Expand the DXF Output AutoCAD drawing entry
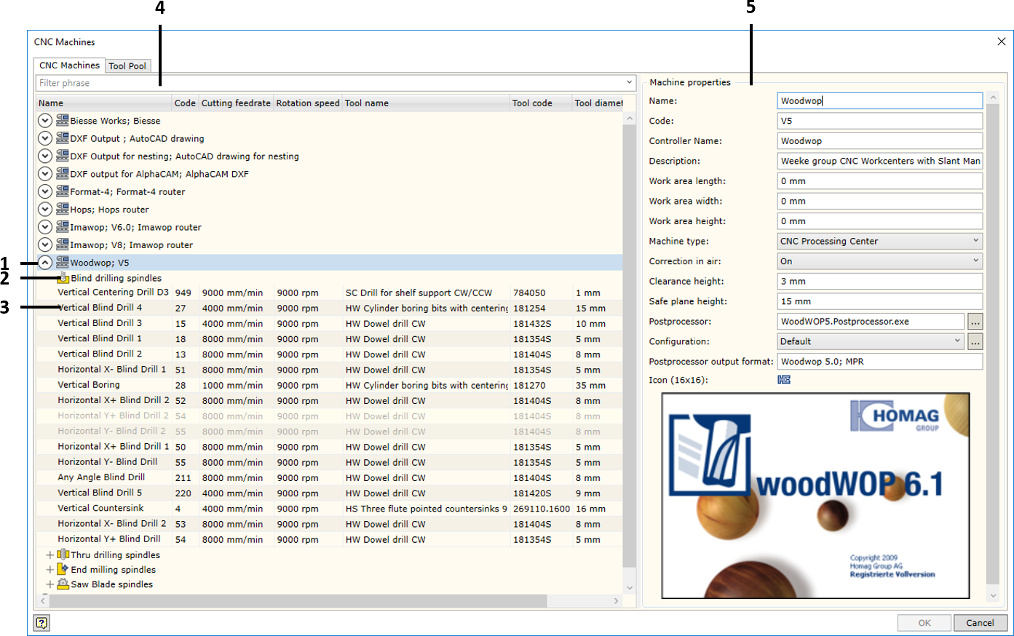 (45, 138)
